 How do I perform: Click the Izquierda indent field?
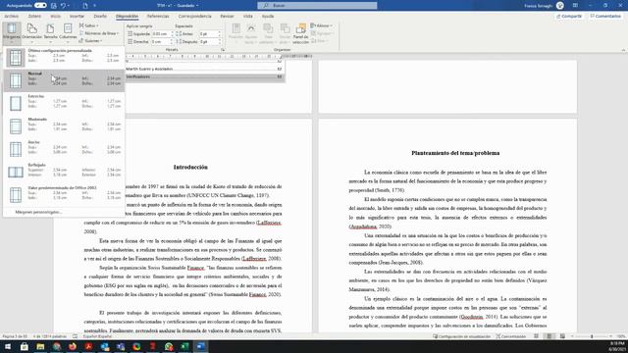pyautogui.click(x=161, y=34)
